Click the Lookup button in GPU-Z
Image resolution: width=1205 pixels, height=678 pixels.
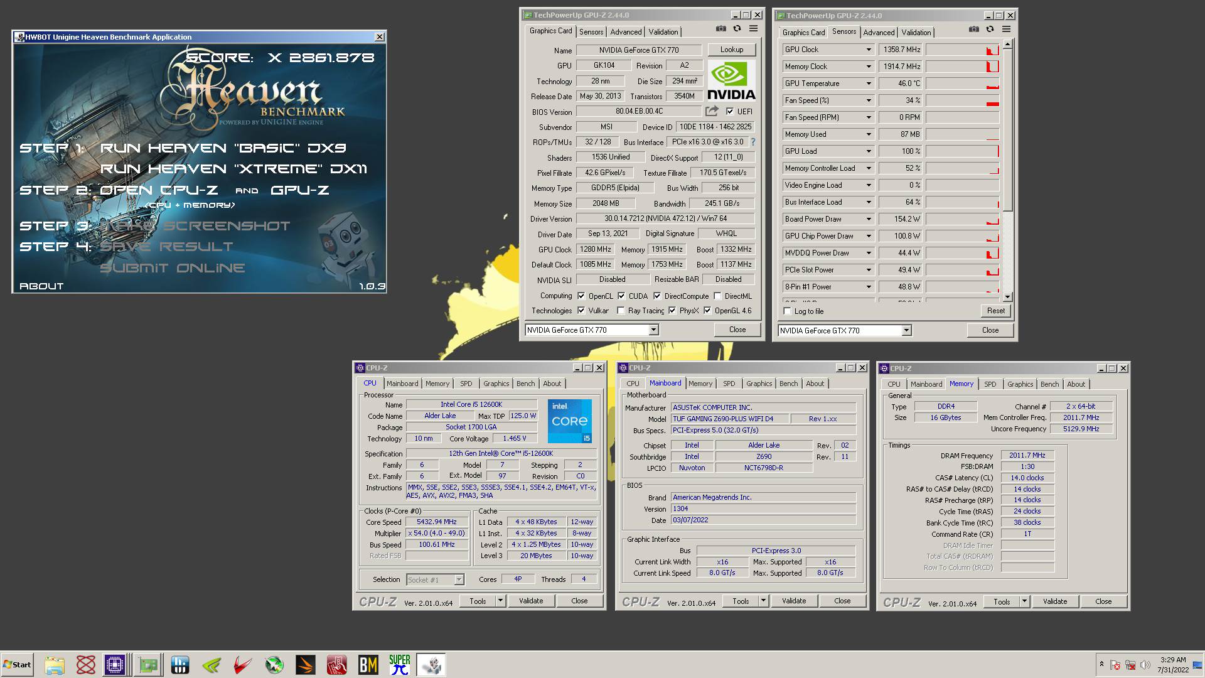tap(732, 50)
